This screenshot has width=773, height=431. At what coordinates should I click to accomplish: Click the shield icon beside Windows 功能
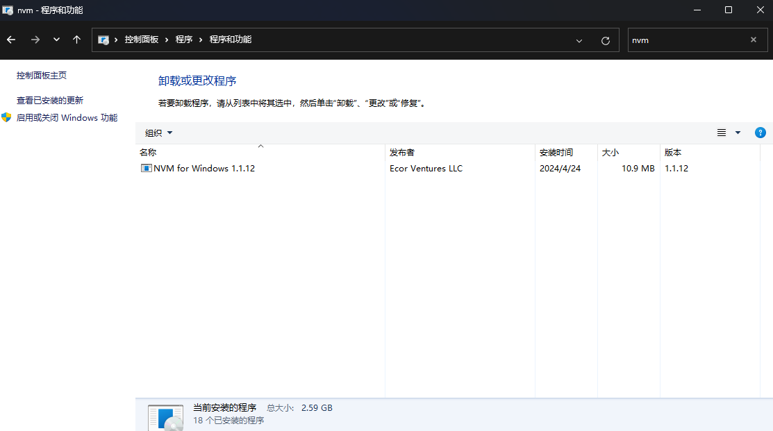tap(6, 117)
